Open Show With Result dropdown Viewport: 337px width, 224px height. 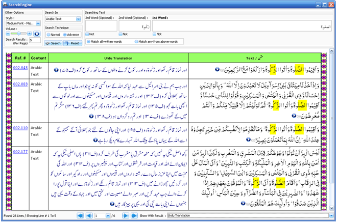(331, 216)
